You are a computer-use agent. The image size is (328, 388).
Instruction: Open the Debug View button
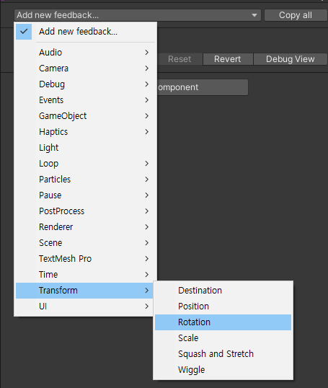[290, 59]
